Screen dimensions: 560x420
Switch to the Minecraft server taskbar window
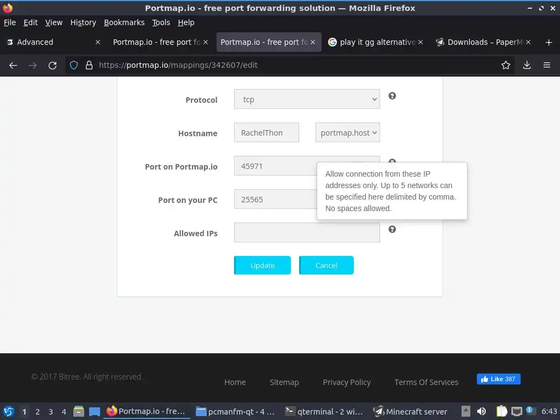[411, 411]
